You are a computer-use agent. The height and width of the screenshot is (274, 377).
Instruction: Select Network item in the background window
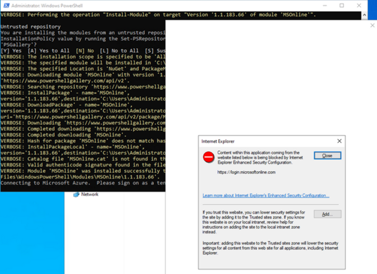pyautogui.click(x=86, y=194)
